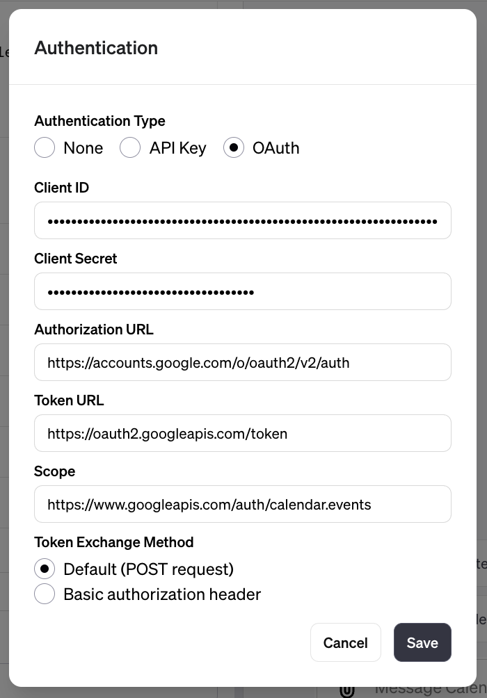The width and height of the screenshot is (487, 698).
Task: Click the 'Token URL' label text
Action: (x=69, y=400)
